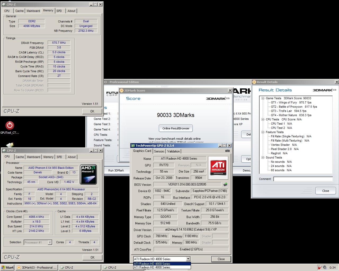This screenshot has width=339, height=271.
Task: Select Ragtroll result row
Action: click(x=279, y=153)
